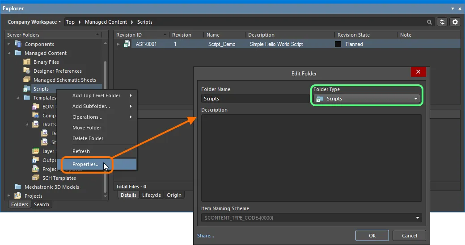Open the Lifecycle tab

pos(151,195)
